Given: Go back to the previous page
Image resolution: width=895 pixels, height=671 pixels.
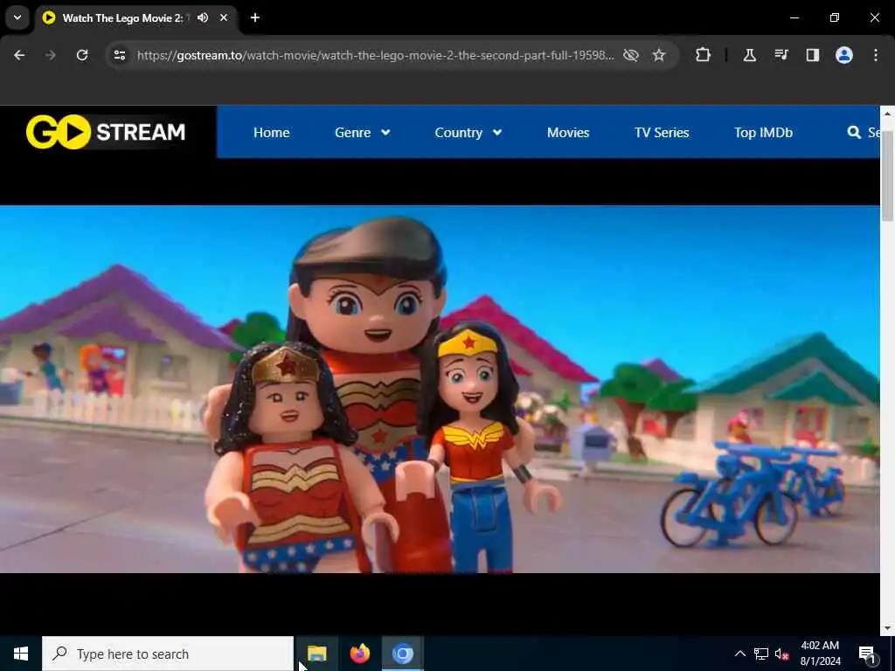Looking at the screenshot, I should (x=19, y=55).
